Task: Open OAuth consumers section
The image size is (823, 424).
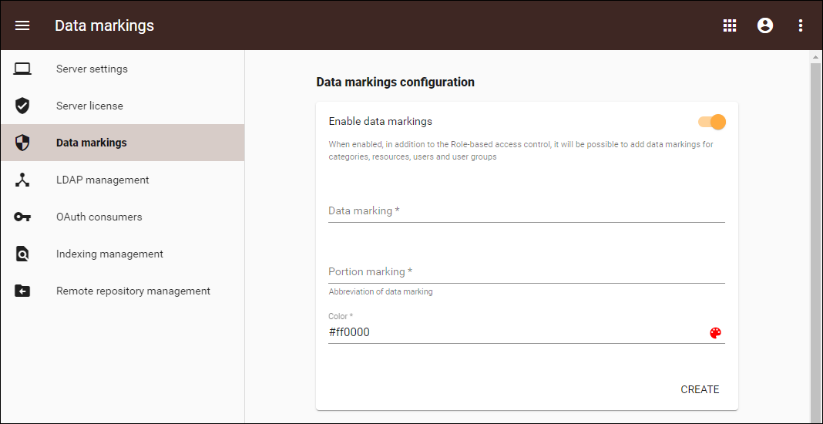Action: tap(99, 217)
